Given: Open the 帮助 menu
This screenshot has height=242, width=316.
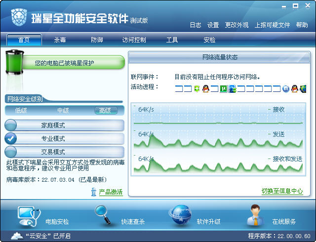Looking at the screenshot, I should 302,25.
